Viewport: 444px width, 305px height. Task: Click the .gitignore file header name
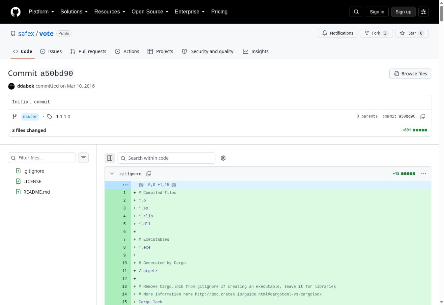[130, 174]
